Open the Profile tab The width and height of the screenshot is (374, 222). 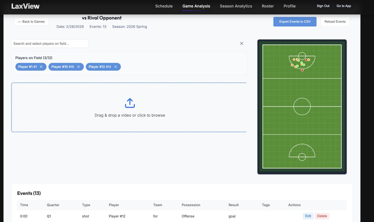(290, 6)
